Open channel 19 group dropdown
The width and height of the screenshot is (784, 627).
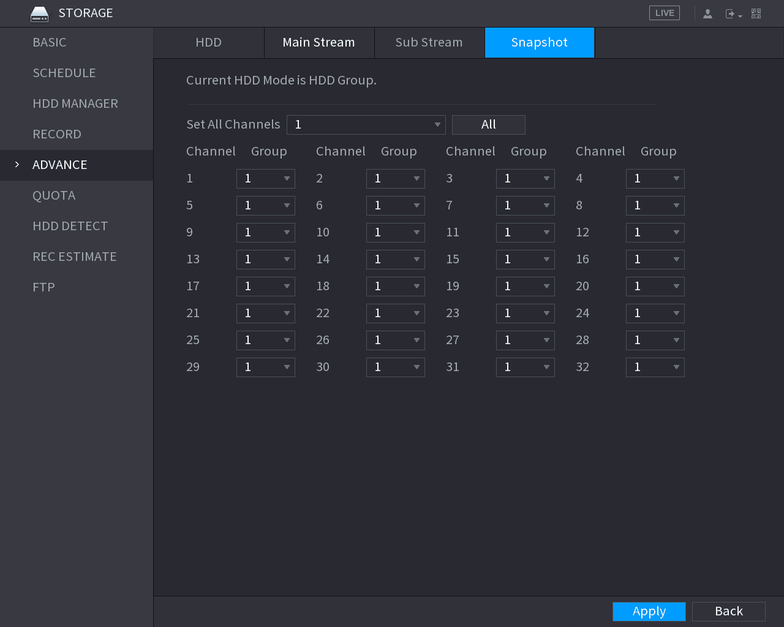526,286
